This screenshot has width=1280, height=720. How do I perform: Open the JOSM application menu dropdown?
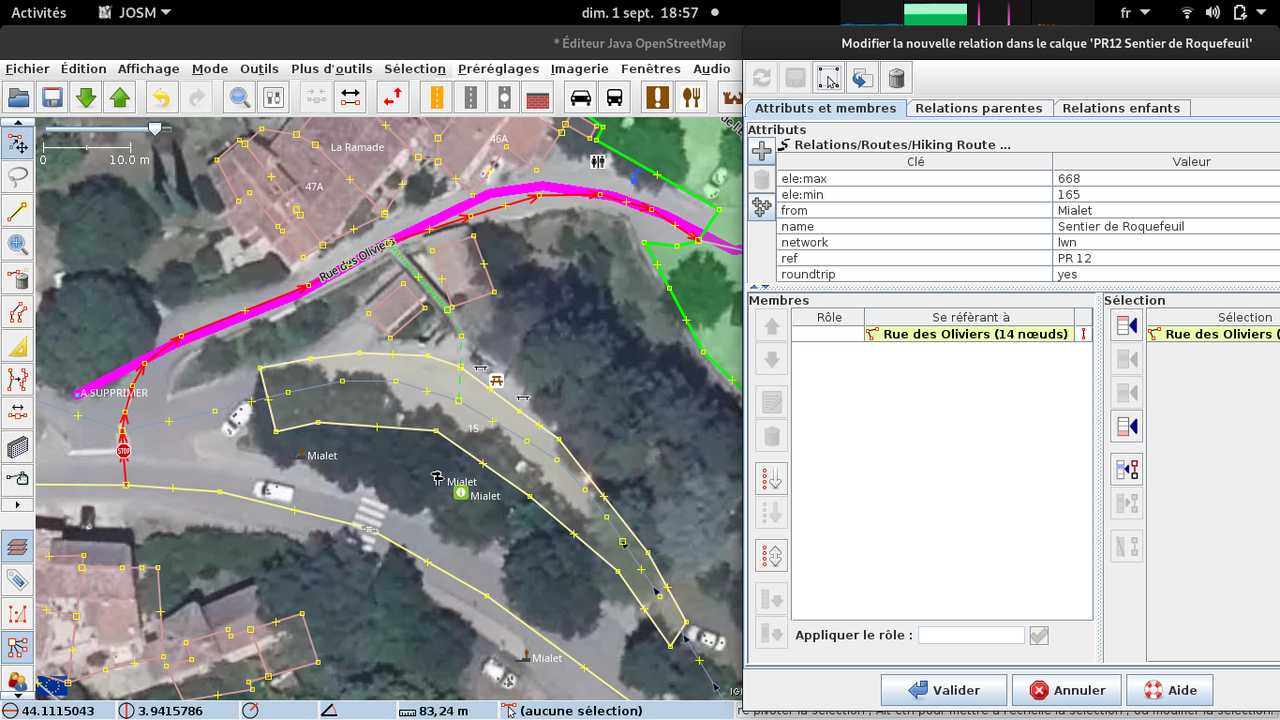(135, 13)
